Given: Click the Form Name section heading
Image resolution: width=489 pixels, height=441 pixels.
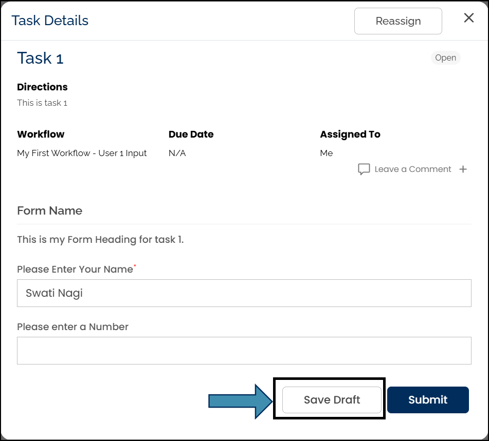Looking at the screenshot, I should [49, 210].
